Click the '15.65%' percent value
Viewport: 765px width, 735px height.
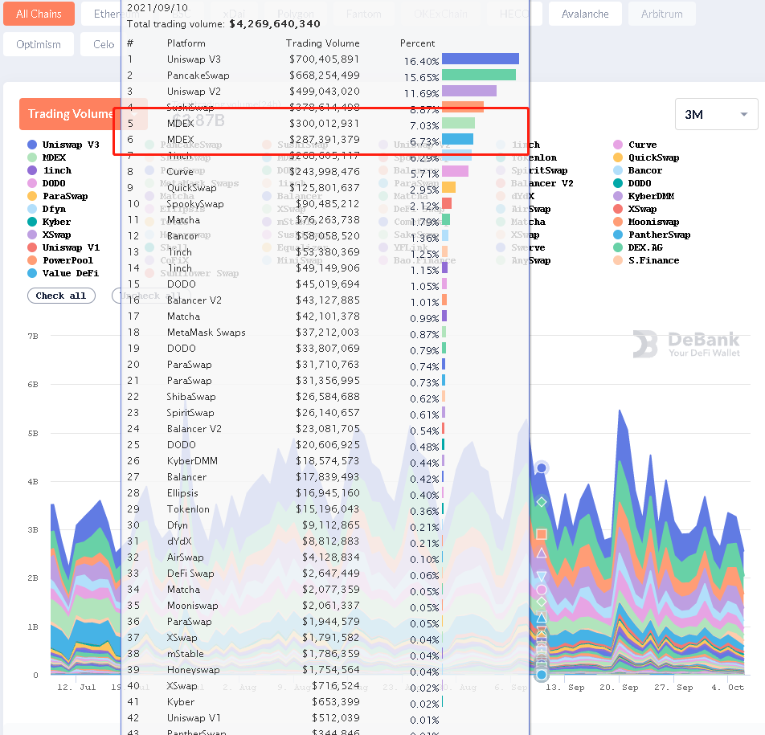422,78
